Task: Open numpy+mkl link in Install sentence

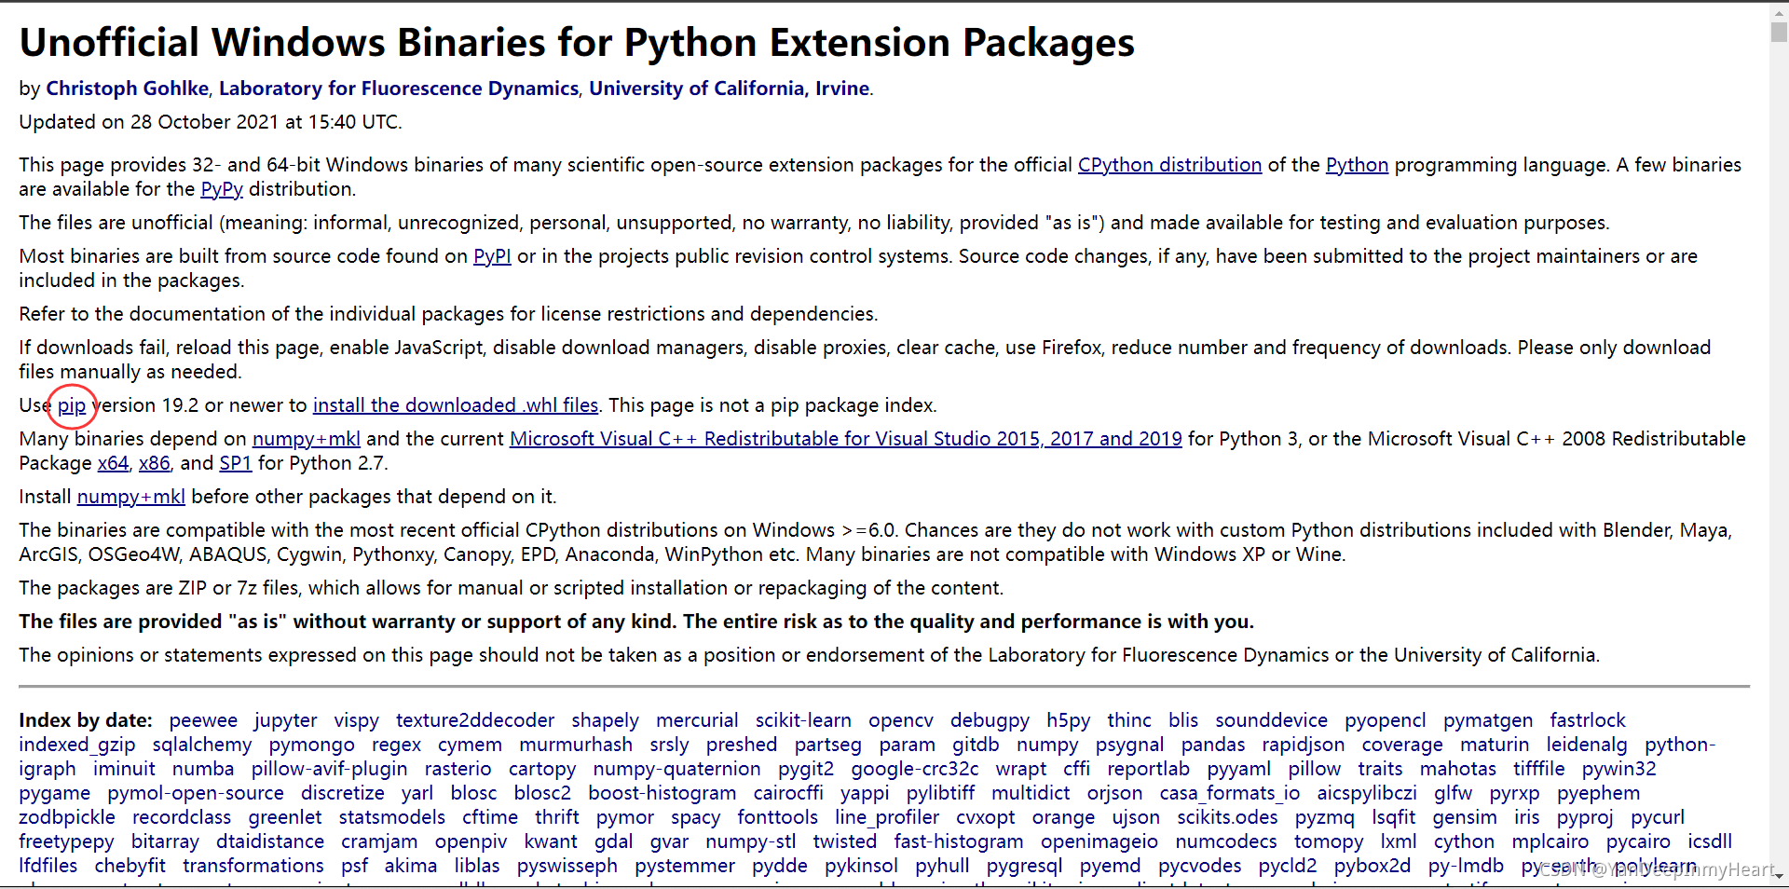Action: click(131, 497)
